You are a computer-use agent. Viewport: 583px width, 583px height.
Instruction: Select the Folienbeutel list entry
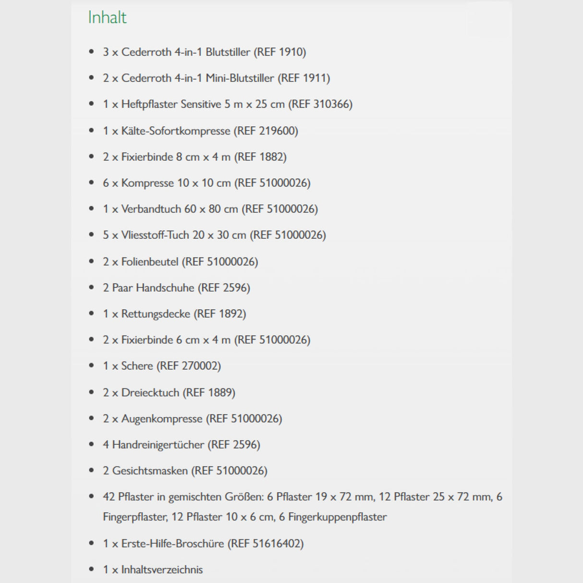pyautogui.click(x=181, y=262)
